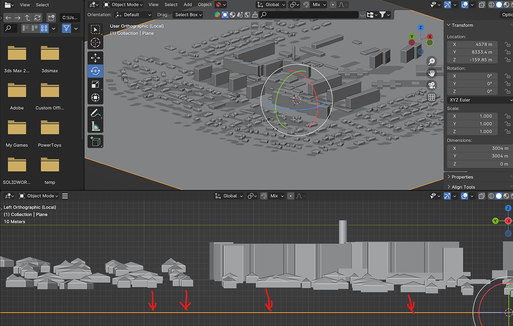Switch file browser to horizontal list view

click(35, 29)
